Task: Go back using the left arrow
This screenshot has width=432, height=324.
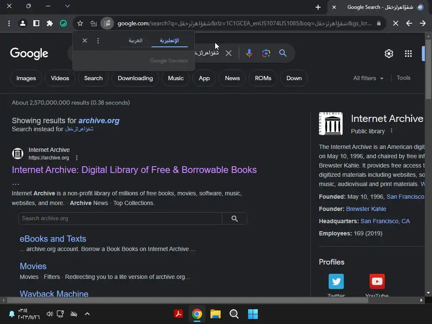Action: [x=409, y=24]
